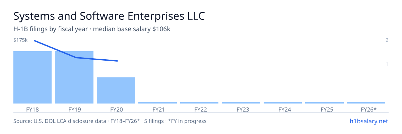The height and width of the screenshot is (134, 402).
Task: Select the small FY23 bar
Action: point(241,103)
